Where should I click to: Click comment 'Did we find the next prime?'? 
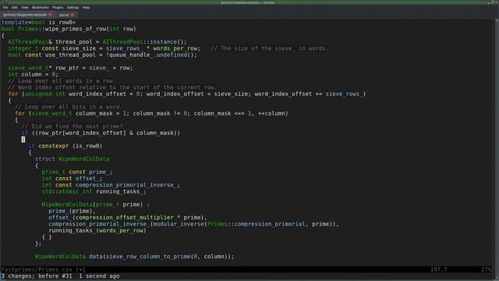click(72, 126)
